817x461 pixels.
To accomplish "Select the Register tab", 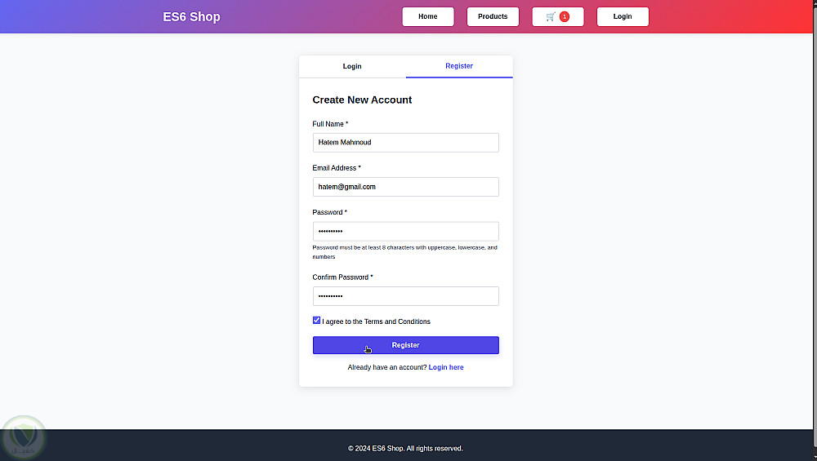I will [459, 66].
